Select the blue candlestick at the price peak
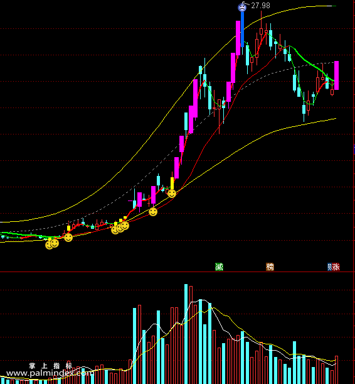Screen dimensions: 355x384 pyautogui.click(x=242, y=29)
